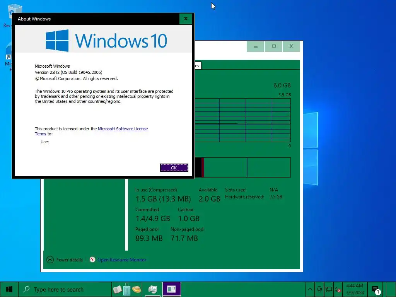This screenshot has height=297, width=396.
Task: Click the memory usage graph in Task Manager
Action: pos(242,120)
